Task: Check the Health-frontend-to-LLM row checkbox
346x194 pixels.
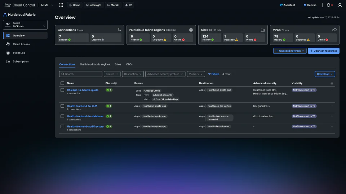Action: [x=62, y=106]
